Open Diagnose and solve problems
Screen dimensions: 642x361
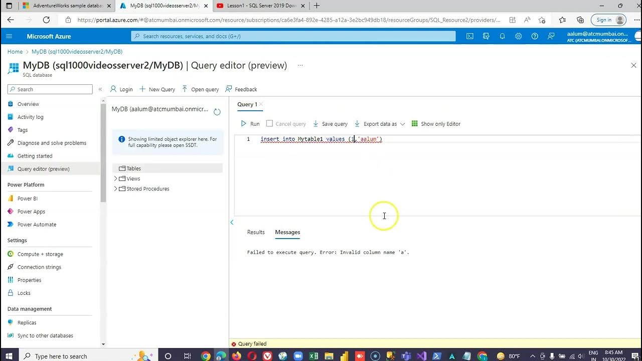coord(52,143)
